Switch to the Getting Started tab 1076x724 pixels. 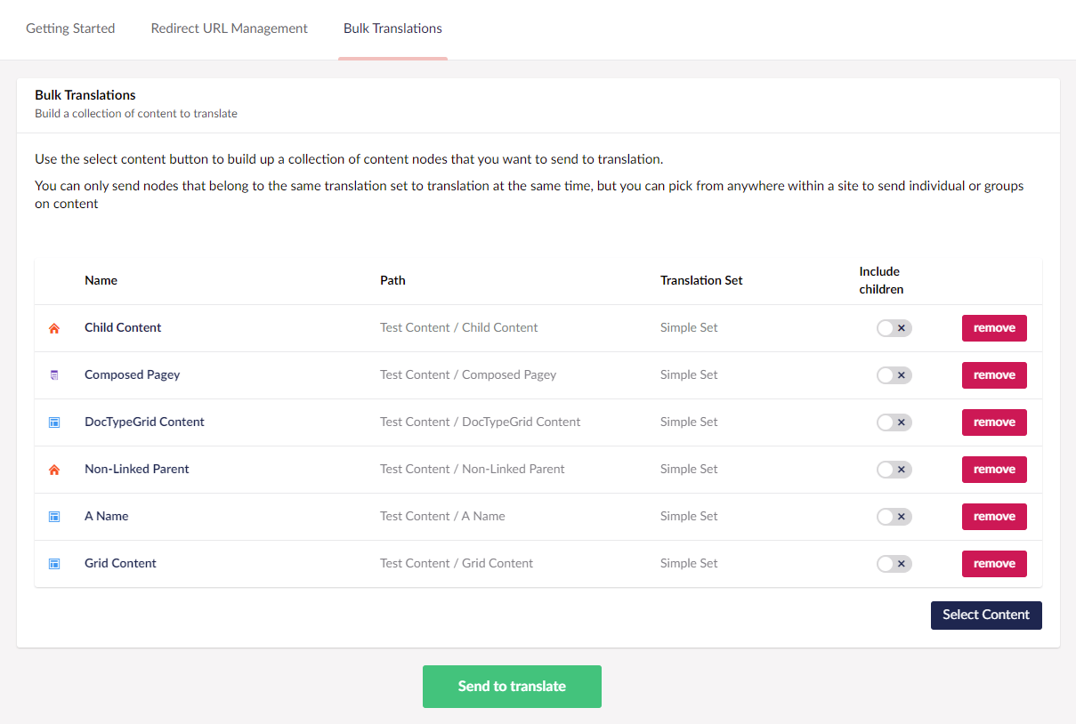click(x=69, y=28)
